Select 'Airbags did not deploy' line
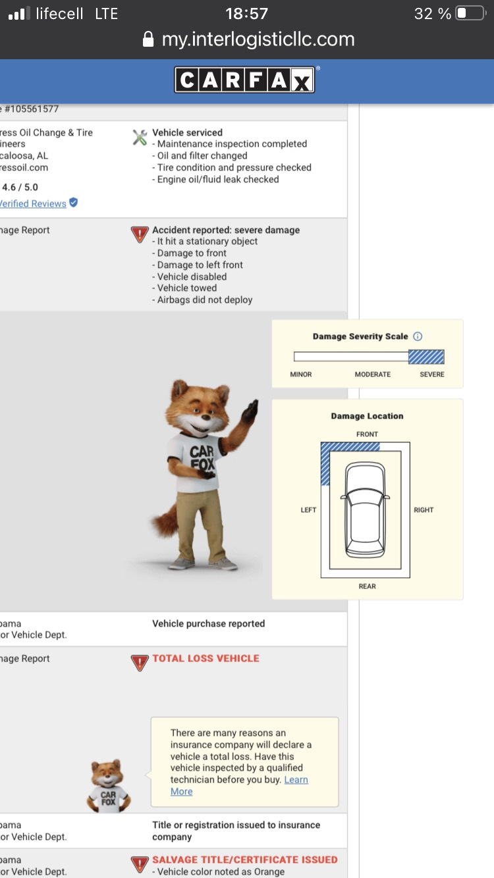The height and width of the screenshot is (878, 494). point(202,299)
